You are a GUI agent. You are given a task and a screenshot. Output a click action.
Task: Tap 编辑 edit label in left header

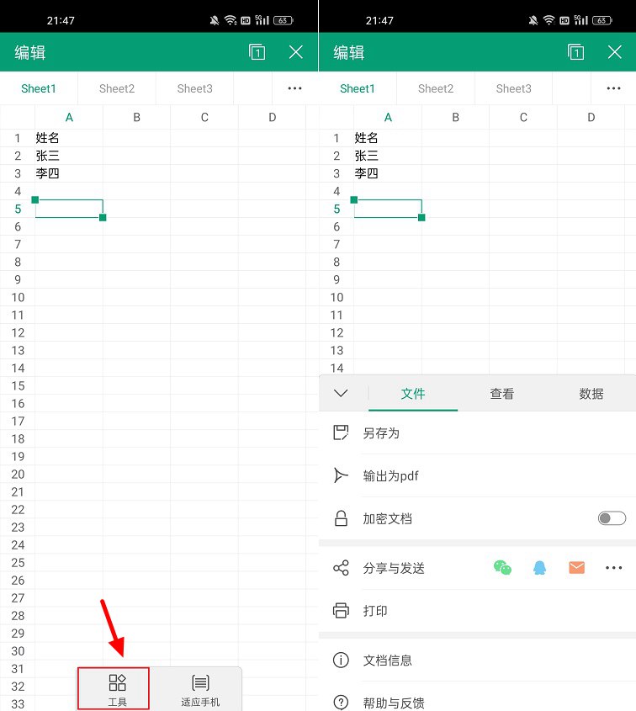[30, 53]
